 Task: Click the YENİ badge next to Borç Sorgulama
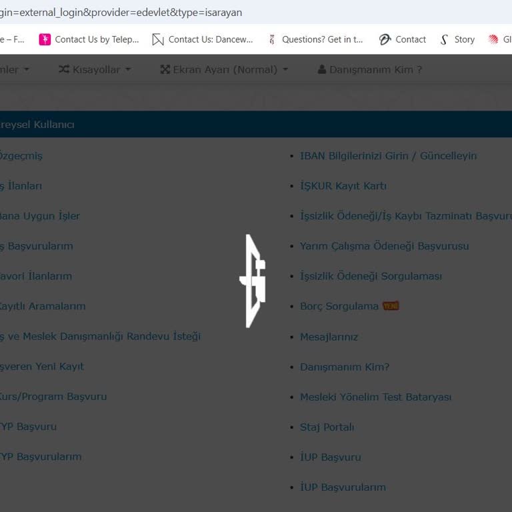[x=391, y=306]
